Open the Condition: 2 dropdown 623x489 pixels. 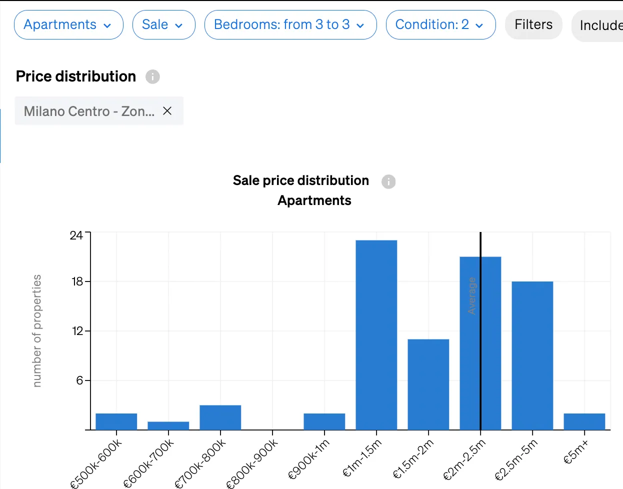pyautogui.click(x=440, y=24)
